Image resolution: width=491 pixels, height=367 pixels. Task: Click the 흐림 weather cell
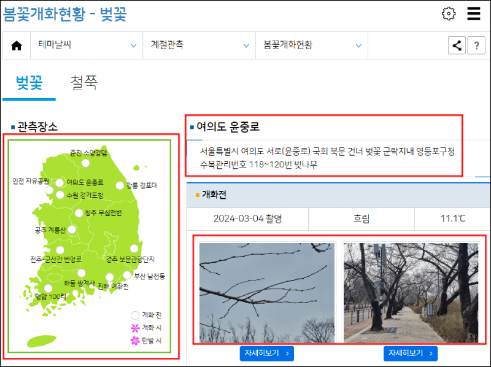pos(361,218)
